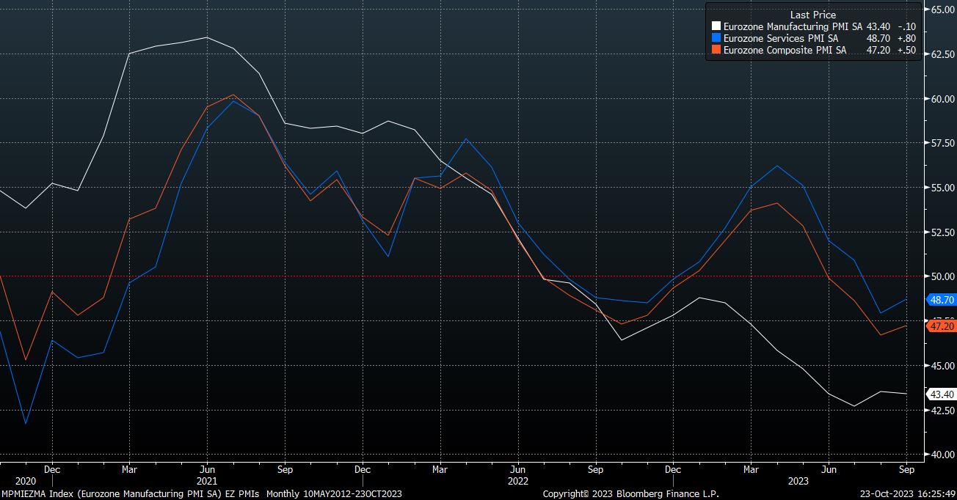This screenshot has height=500, width=957.
Task: Click the Last Price legend header
Action: 813,15
